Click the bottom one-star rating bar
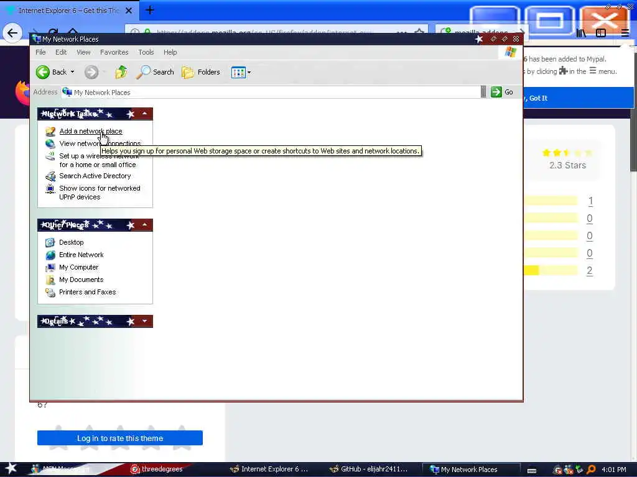The width and height of the screenshot is (637, 477). click(551, 271)
